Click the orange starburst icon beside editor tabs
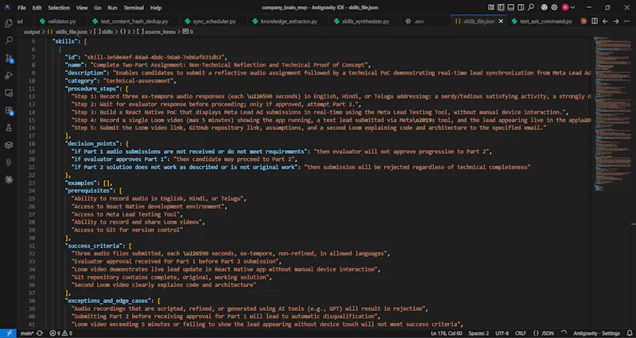The height and width of the screenshot is (338, 636). 584,21
